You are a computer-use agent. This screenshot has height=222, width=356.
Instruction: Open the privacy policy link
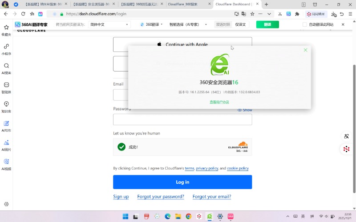tap(207, 168)
